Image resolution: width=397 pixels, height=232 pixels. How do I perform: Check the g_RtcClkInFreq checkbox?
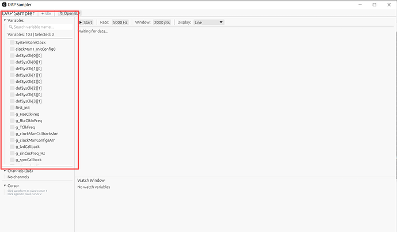(x=12, y=120)
